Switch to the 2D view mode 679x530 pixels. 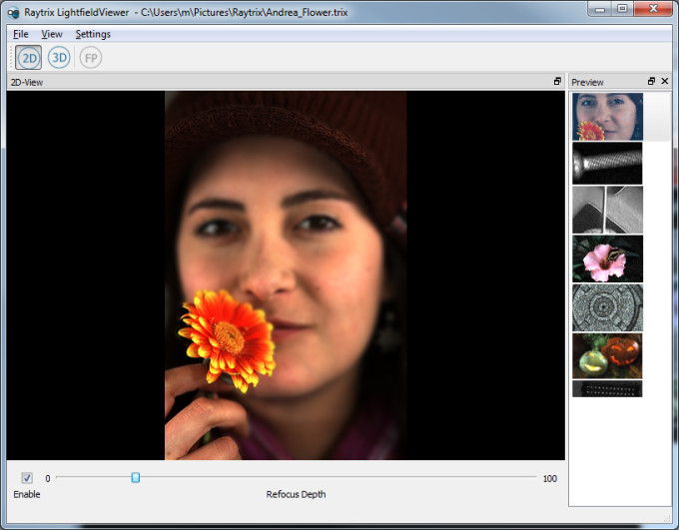[29, 58]
